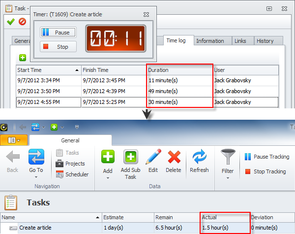Click Pause Tracking in the ribbon

point(267,157)
